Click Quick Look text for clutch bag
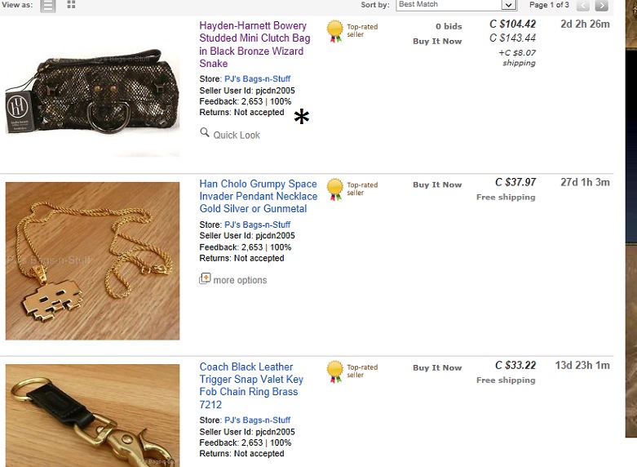 [237, 135]
